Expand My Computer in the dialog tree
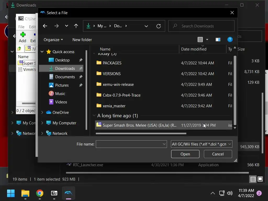 click(x=42, y=123)
